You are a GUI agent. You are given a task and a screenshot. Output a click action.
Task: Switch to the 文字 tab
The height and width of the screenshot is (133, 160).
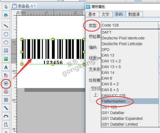coord(106,14)
